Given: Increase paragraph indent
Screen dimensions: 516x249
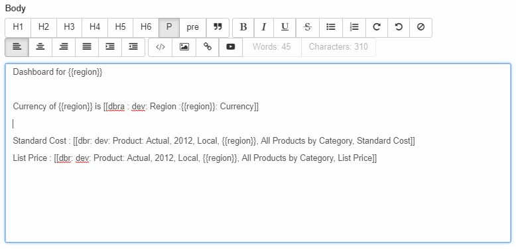Looking at the screenshot, I should click(x=110, y=47).
